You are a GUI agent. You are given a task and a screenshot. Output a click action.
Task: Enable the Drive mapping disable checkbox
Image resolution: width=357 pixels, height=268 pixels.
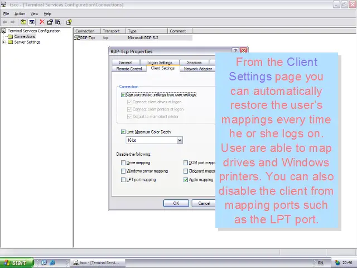[x=123, y=162]
